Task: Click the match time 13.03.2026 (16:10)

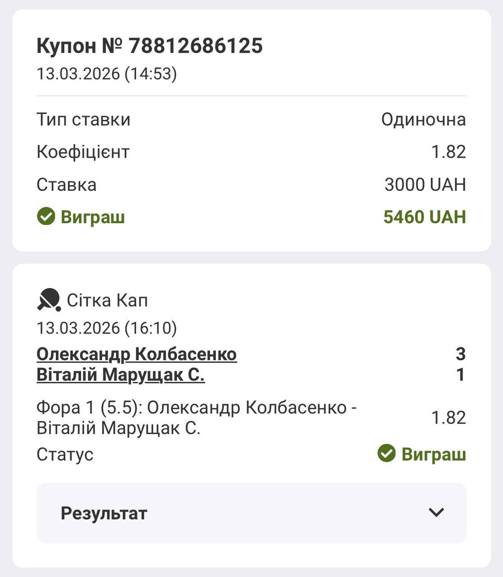Action: 107,328
